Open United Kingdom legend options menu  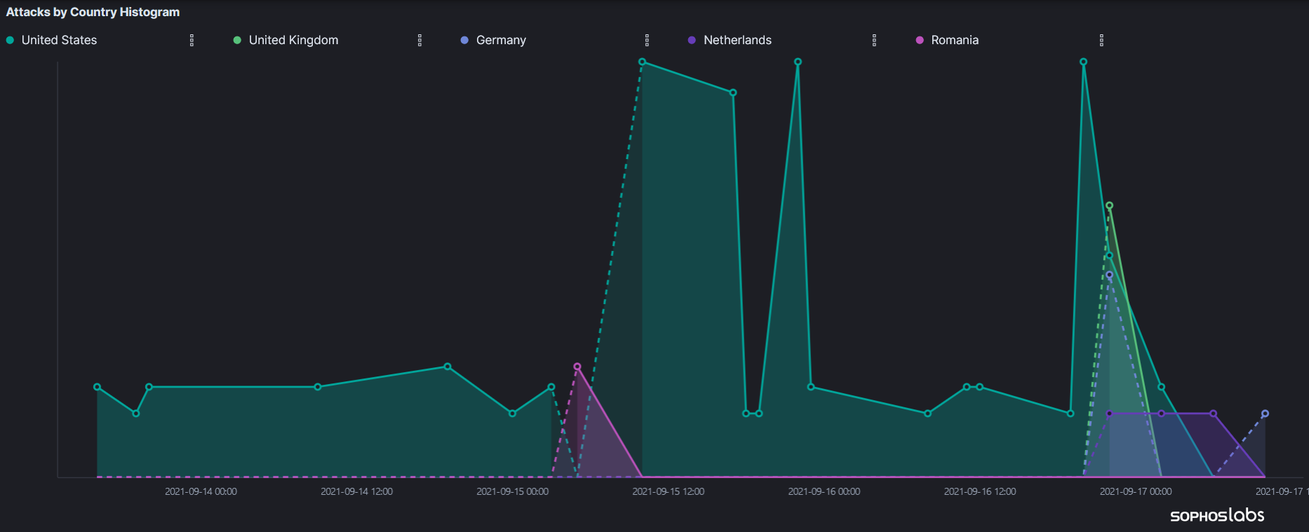click(x=419, y=41)
